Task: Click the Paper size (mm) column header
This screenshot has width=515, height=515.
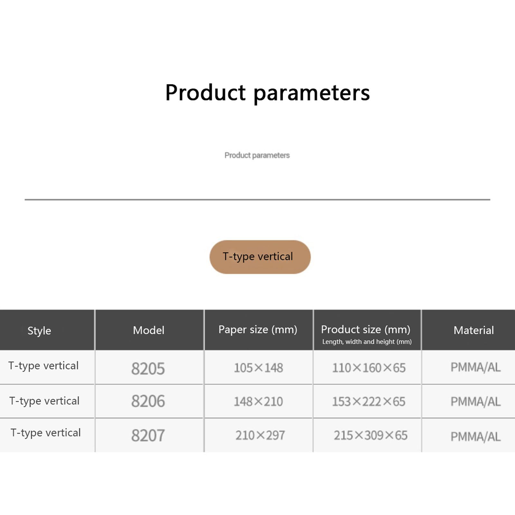Action: (258, 330)
